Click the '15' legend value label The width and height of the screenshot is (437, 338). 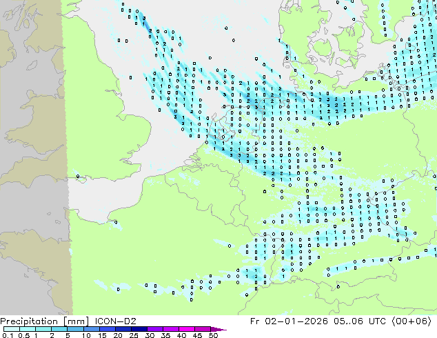click(x=102, y=335)
